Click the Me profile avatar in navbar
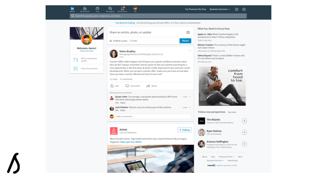This screenshot has width=317, height=178. 135,8
